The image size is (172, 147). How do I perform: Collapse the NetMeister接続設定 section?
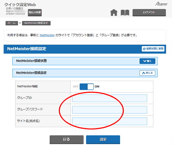tap(147, 73)
